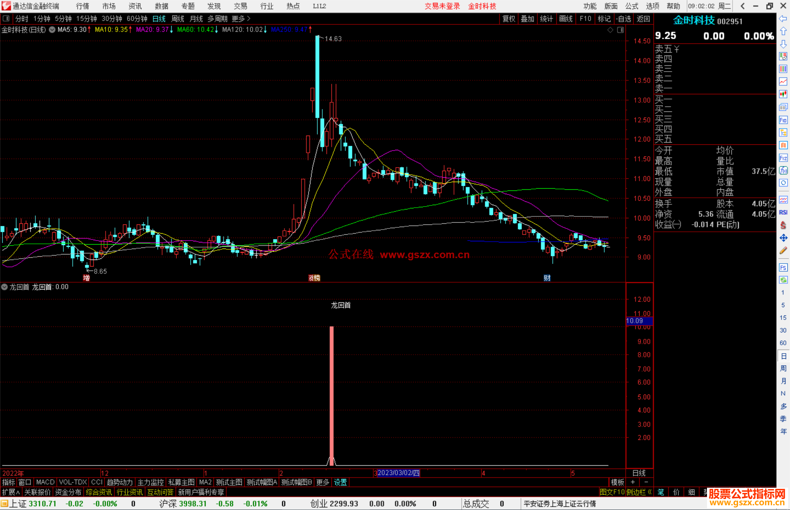This screenshot has width=790, height=510.
Task: Click the plus zoom button beside 模板
Action: [x=633, y=482]
